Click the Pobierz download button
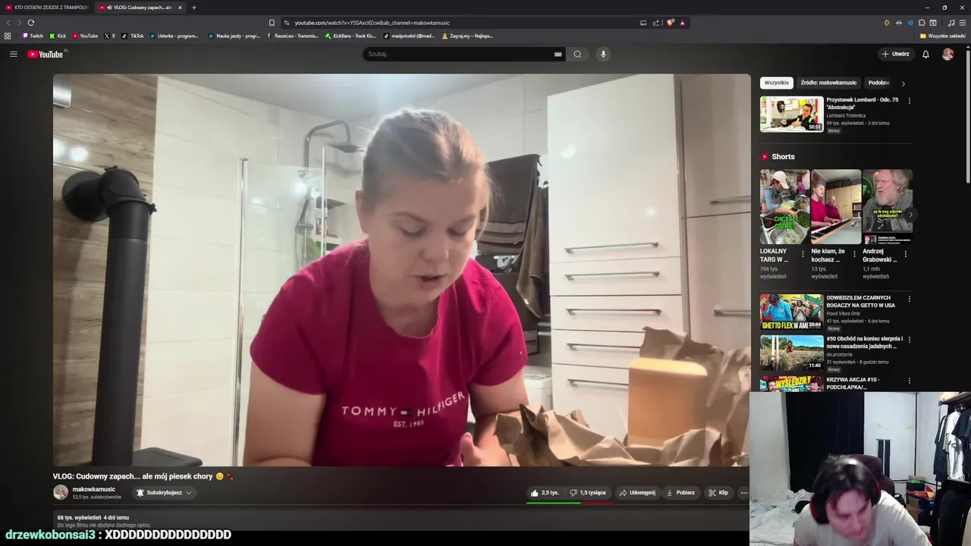The width and height of the screenshot is (971, 546). [680, 493]
